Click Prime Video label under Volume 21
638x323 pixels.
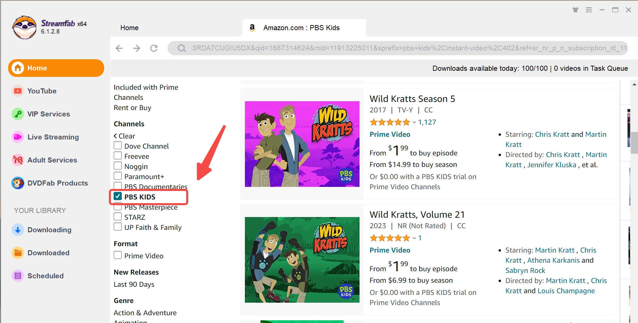tap(390, 250)
